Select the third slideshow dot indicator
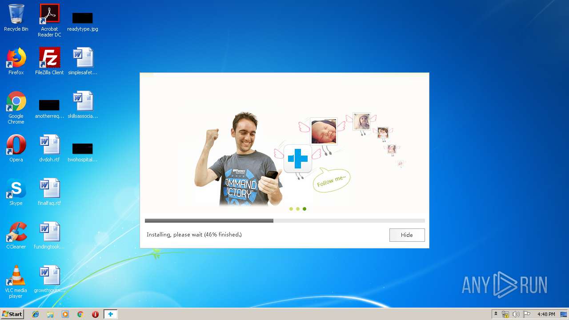Image resolution: width=569 pixels, height=320 pixels. pos(305,209)
